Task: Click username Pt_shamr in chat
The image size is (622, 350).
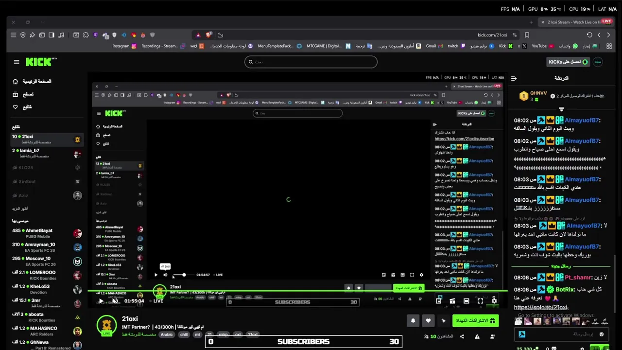Action: [578, 278]
